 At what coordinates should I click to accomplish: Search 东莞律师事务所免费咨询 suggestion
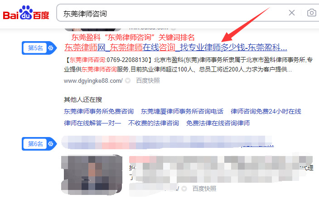[x=99, y=111]
